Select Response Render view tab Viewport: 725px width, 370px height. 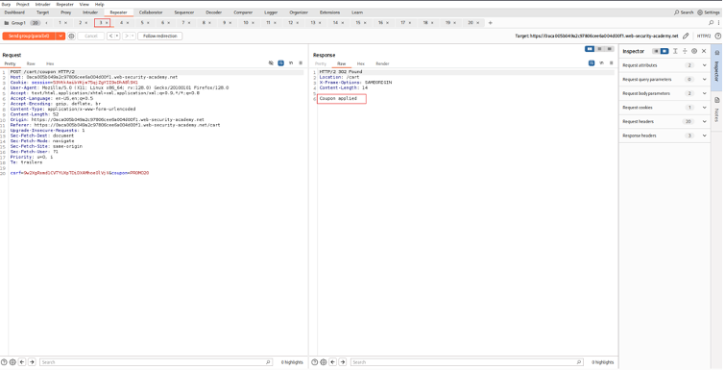pyautogui.click(x=382, y=63)
